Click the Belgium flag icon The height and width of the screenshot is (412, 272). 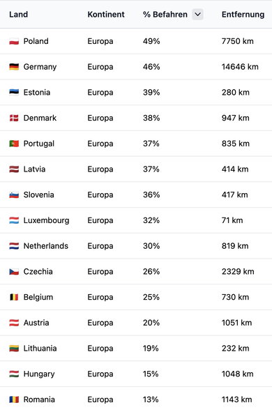point(14,297)
